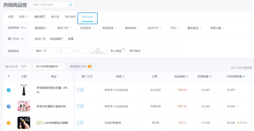Open the USB lighter product thumbnail

pos(24,123)
